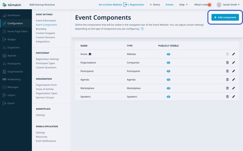Viewport: 243px width, 151px height.
Task: Open Custom Domains settings
Action: pos(46,37)
